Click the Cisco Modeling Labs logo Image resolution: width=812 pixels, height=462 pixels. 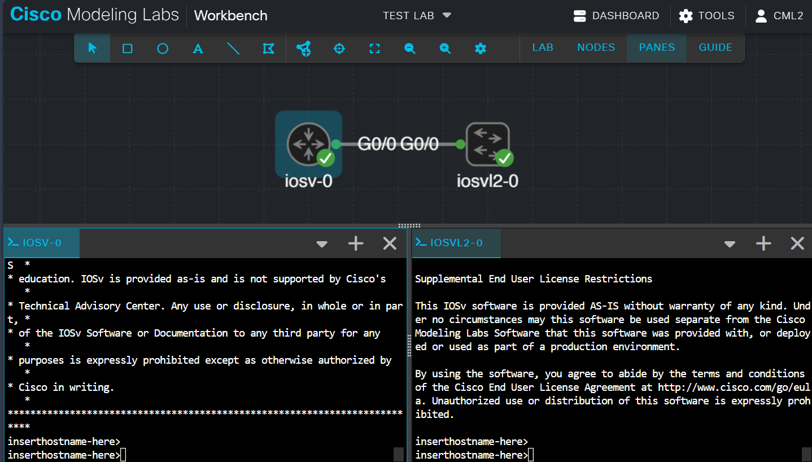click(95, 15)
